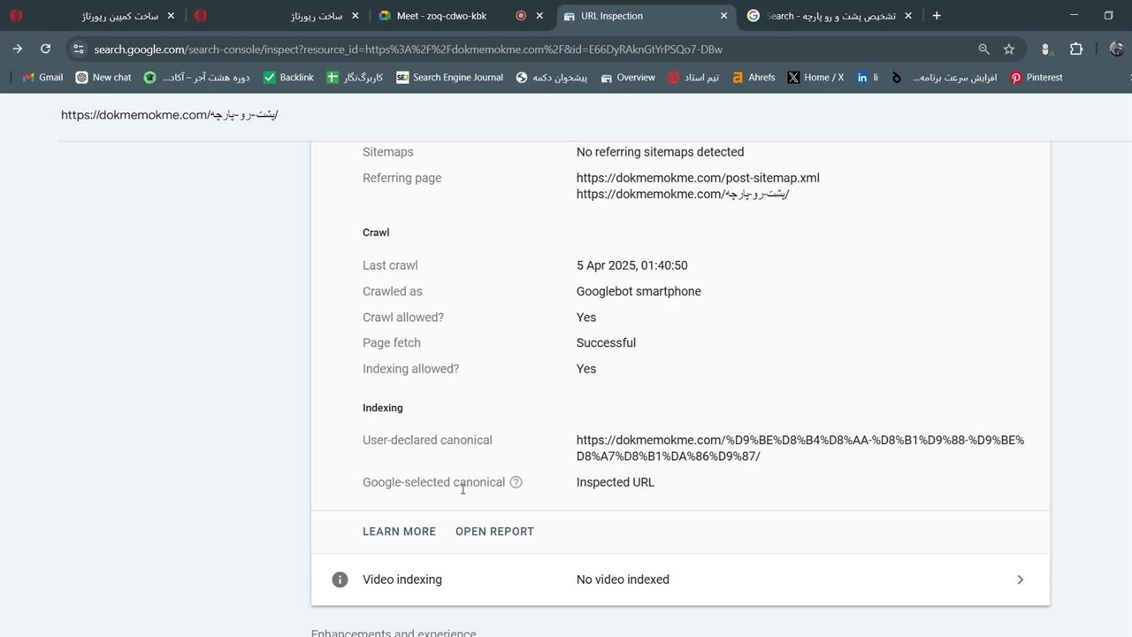Open the Gmail bookmark
The width and height of the screenshot is (1132, 637).
coord(42,78)
